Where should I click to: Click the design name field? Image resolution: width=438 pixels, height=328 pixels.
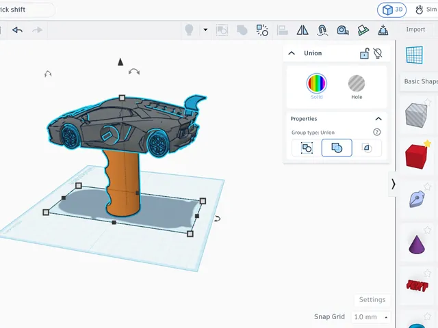[x=27, y=10]
